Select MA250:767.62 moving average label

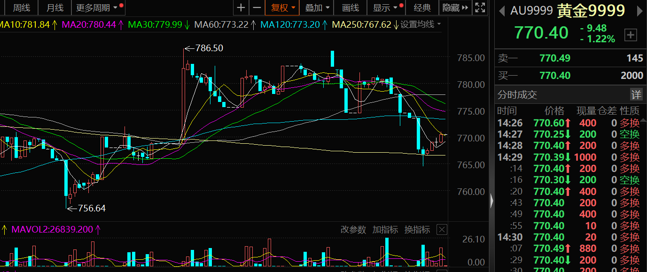pos(361,24)
